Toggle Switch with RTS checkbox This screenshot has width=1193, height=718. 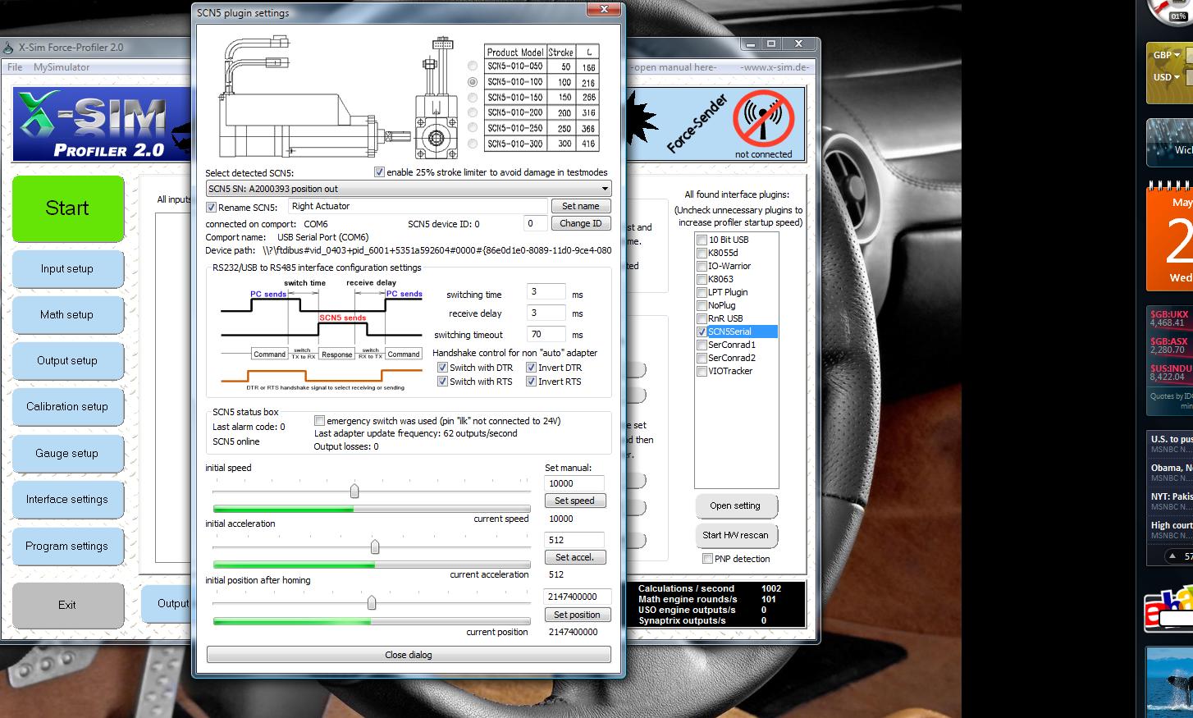[442, 382]
